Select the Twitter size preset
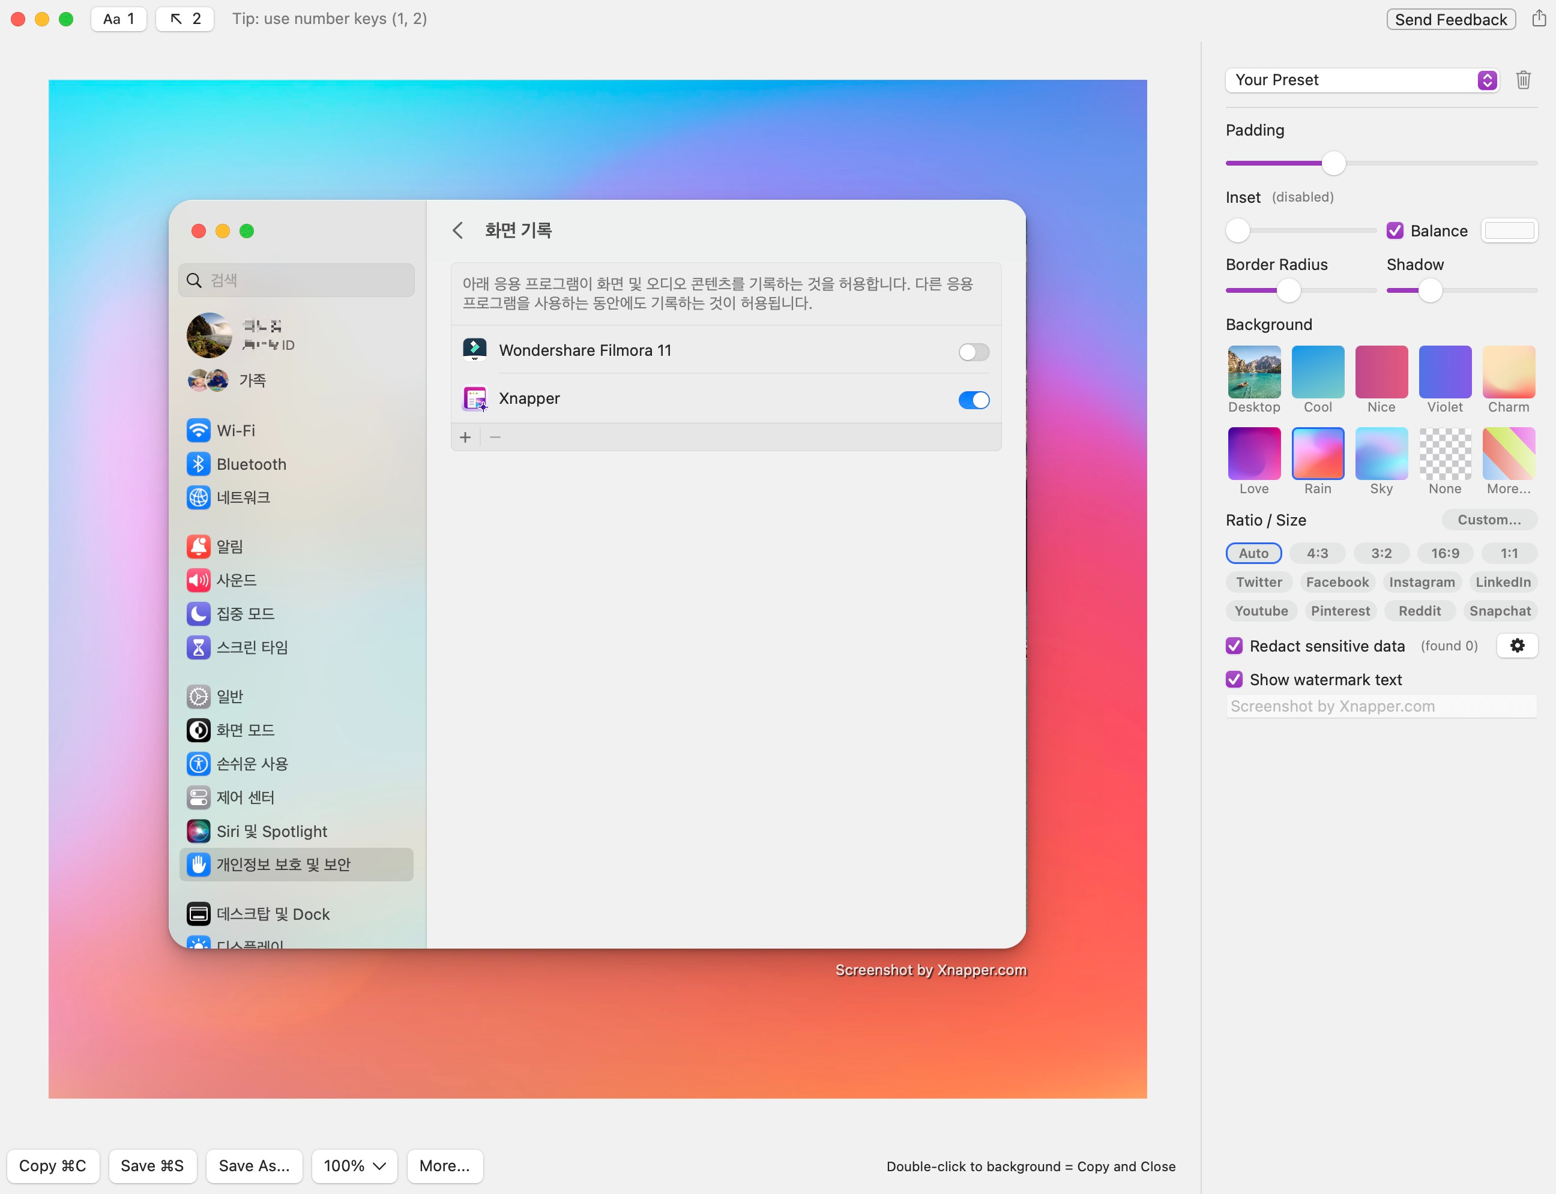 (x=1259, y=582)
